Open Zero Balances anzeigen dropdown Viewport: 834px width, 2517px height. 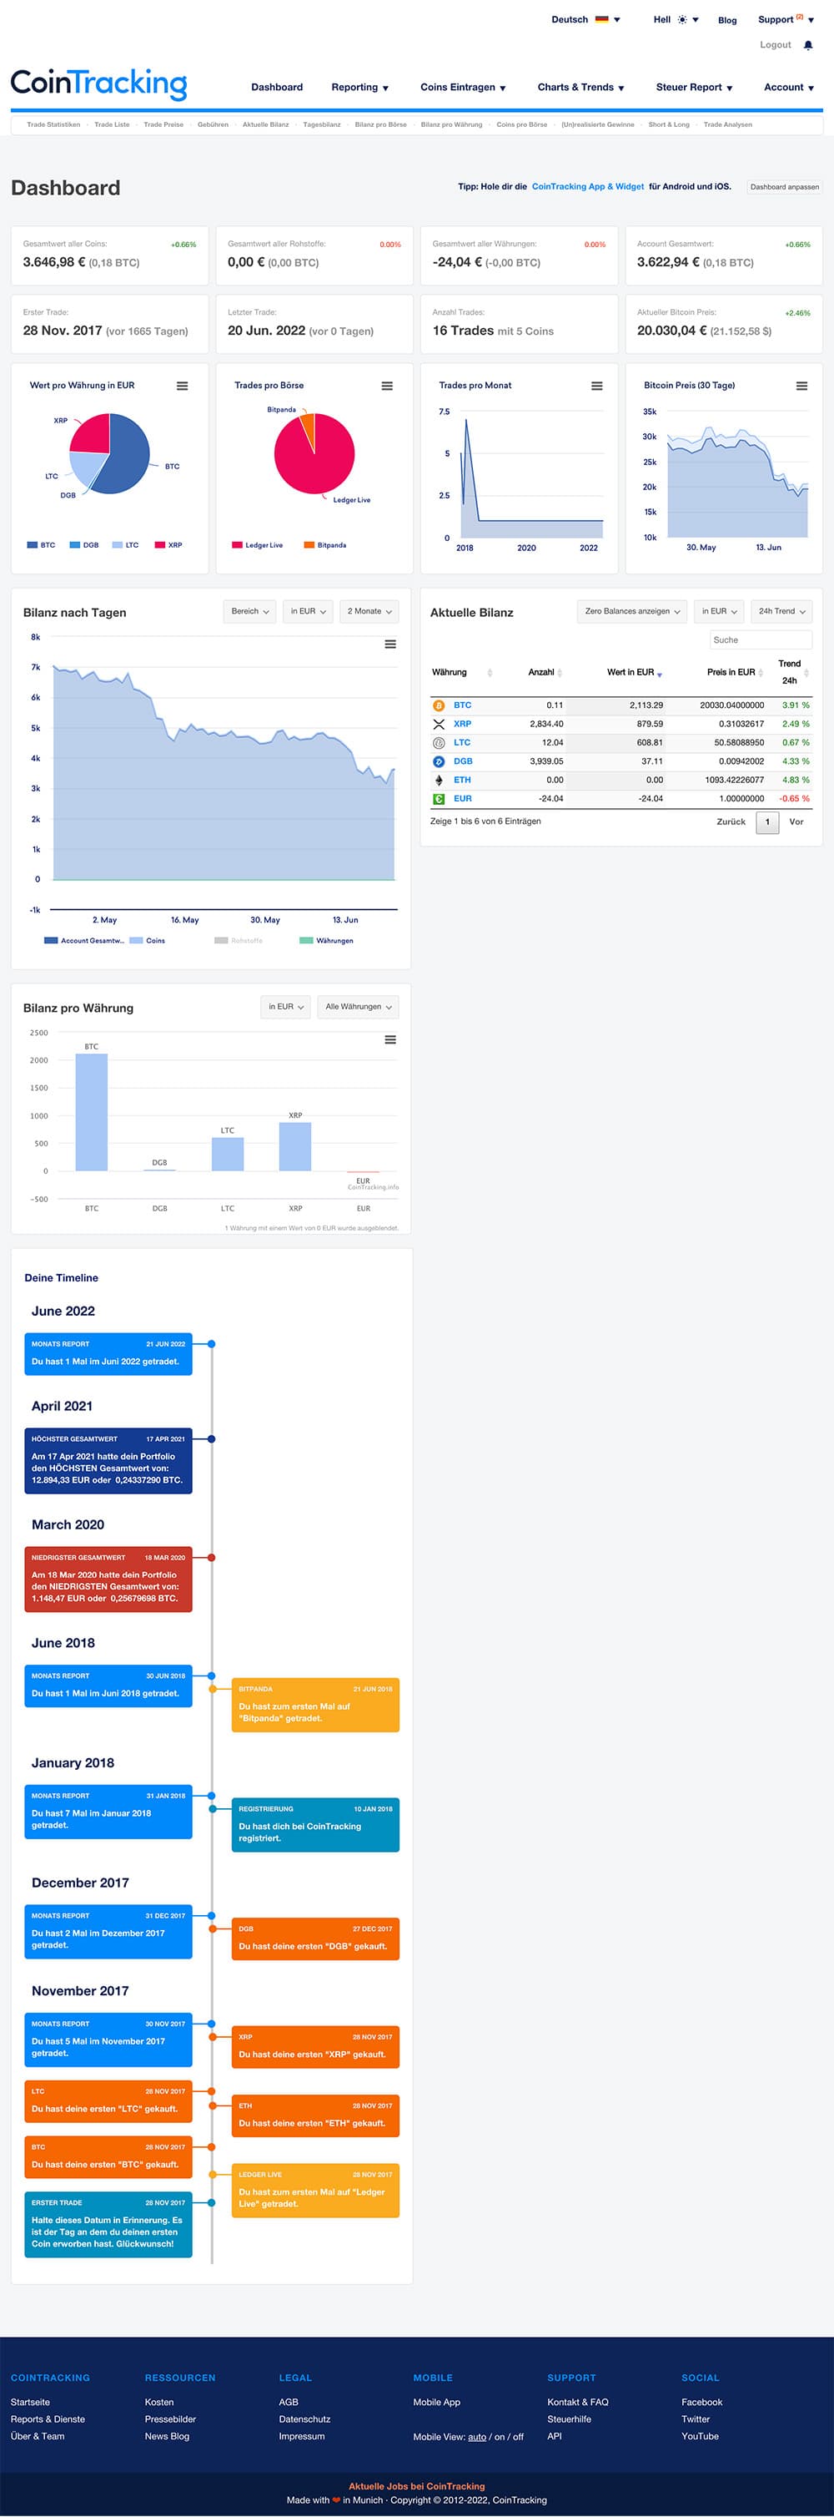coord(632,612)
